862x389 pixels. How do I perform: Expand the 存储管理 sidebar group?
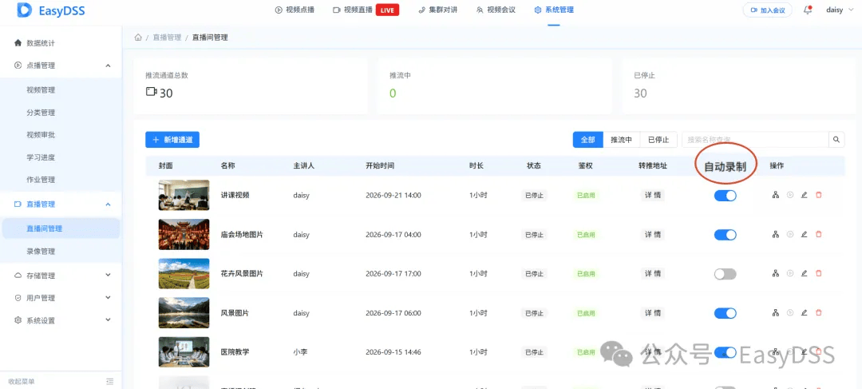tap(108, 275)
